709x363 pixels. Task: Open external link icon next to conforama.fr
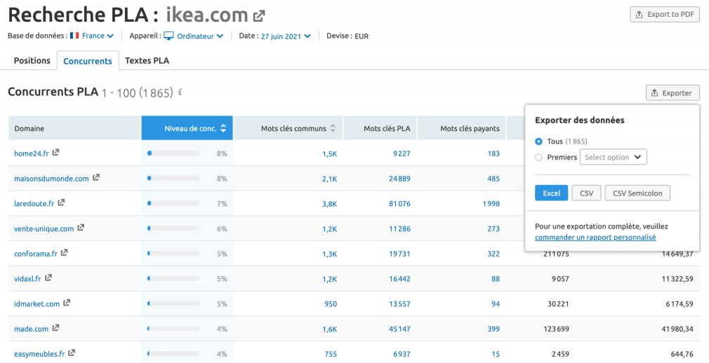(64, 253)
